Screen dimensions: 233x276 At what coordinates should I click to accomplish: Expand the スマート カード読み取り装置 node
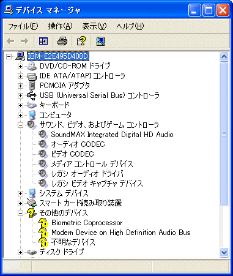point(20,203)
